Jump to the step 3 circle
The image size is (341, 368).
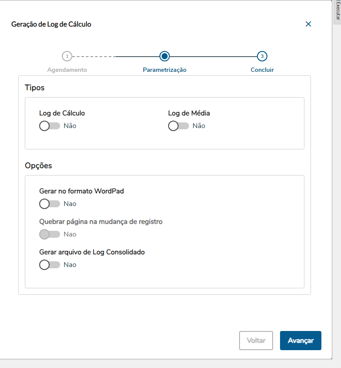(262, 56)
